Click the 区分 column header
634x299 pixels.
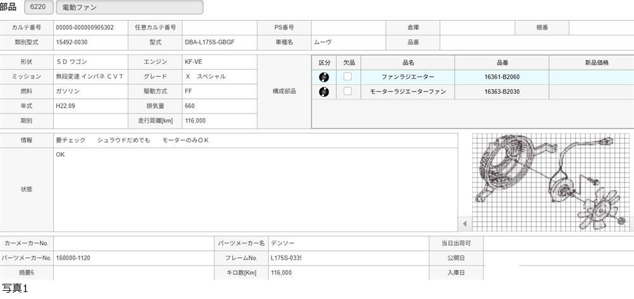click(x=324, y=63)
